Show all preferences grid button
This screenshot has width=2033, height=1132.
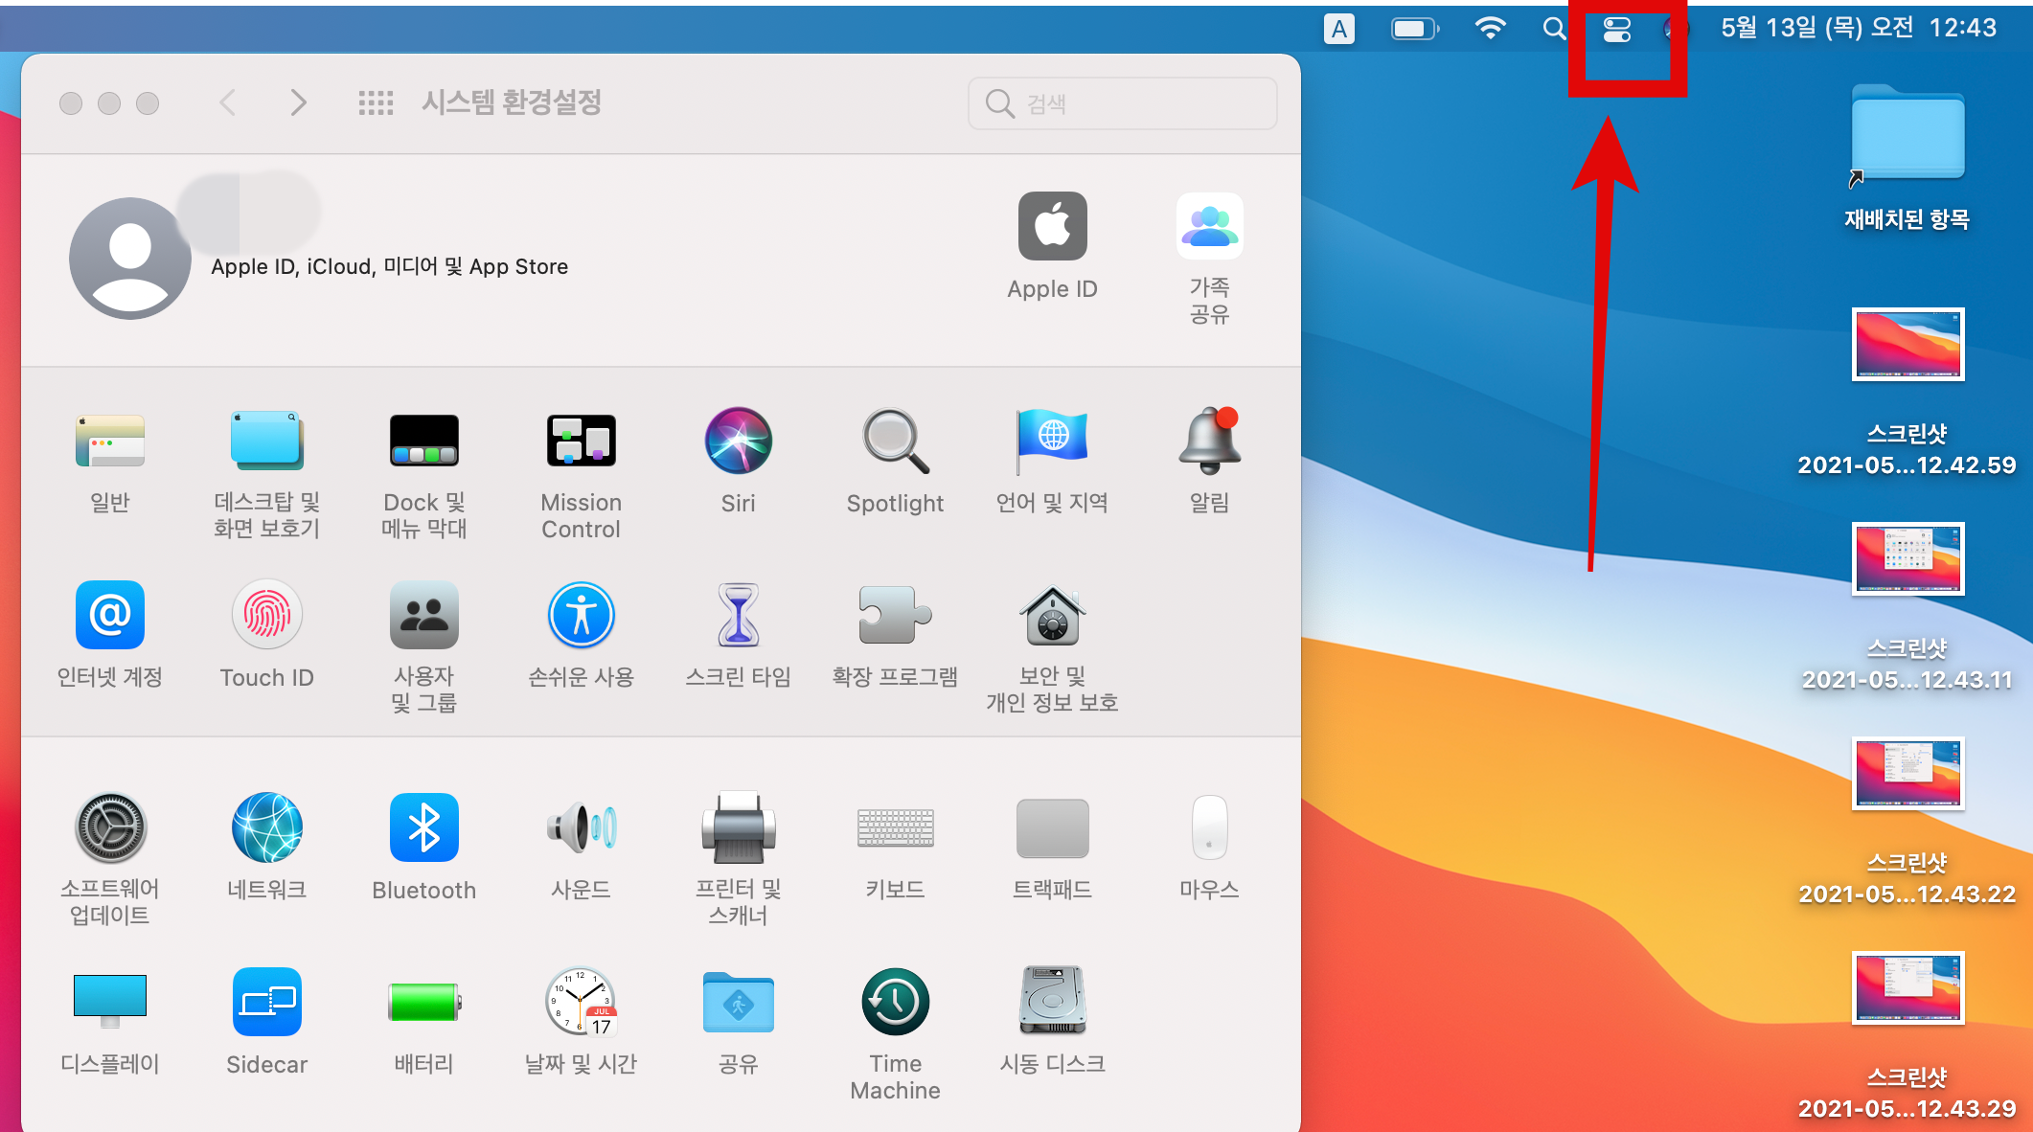(x=376, y=102)
